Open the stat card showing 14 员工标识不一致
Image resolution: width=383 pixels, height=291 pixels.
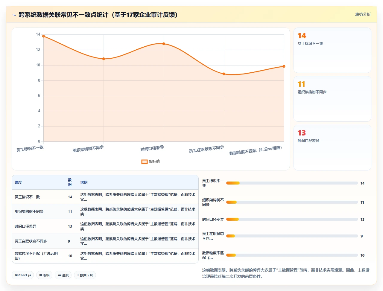point(332,50)
